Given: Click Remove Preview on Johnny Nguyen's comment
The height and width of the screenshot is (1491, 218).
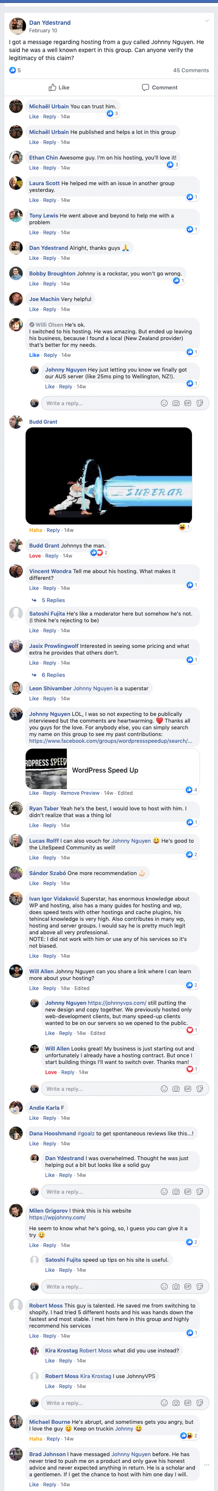Looking at the screenshot, I should (x=80, y=793).
